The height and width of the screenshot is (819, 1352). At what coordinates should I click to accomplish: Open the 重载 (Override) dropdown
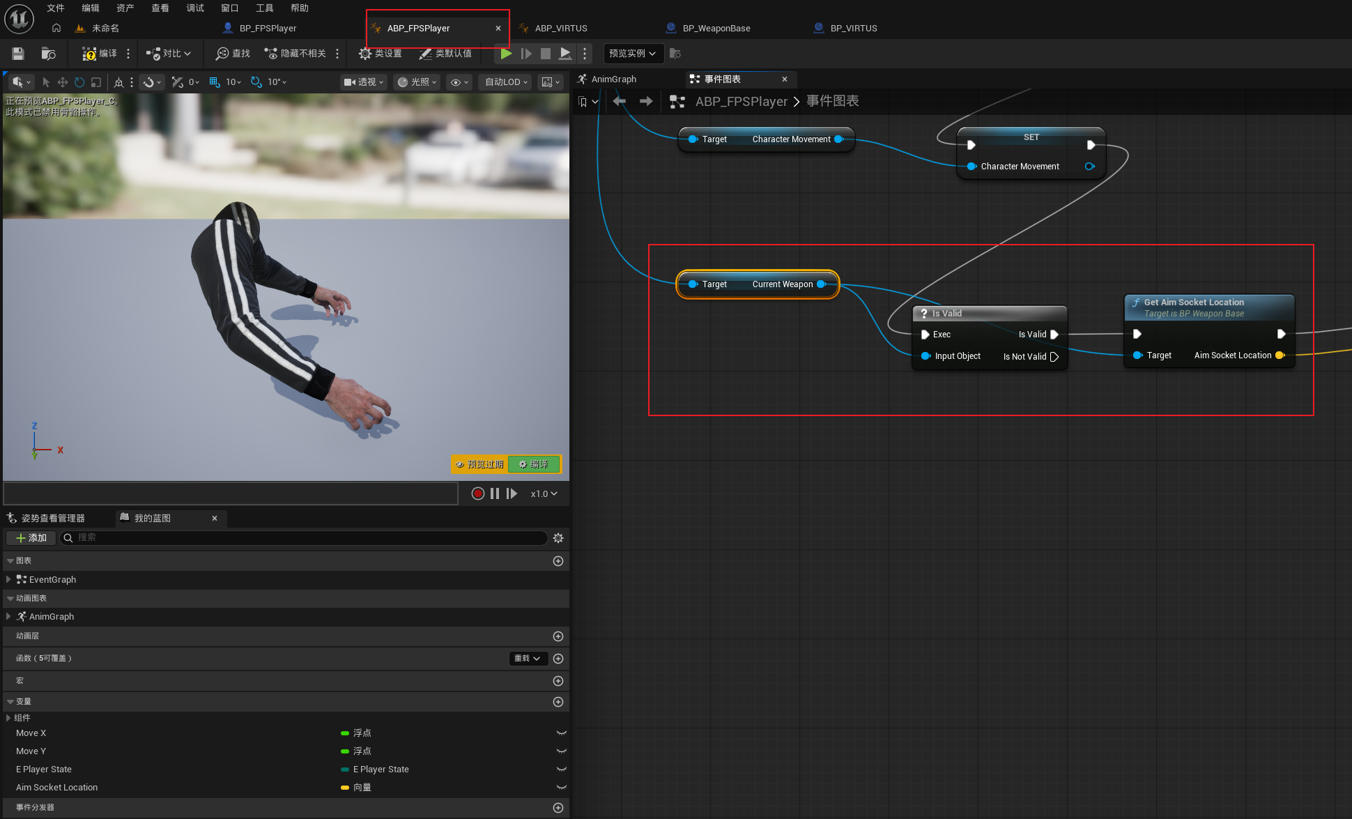[x=528, y=659]
